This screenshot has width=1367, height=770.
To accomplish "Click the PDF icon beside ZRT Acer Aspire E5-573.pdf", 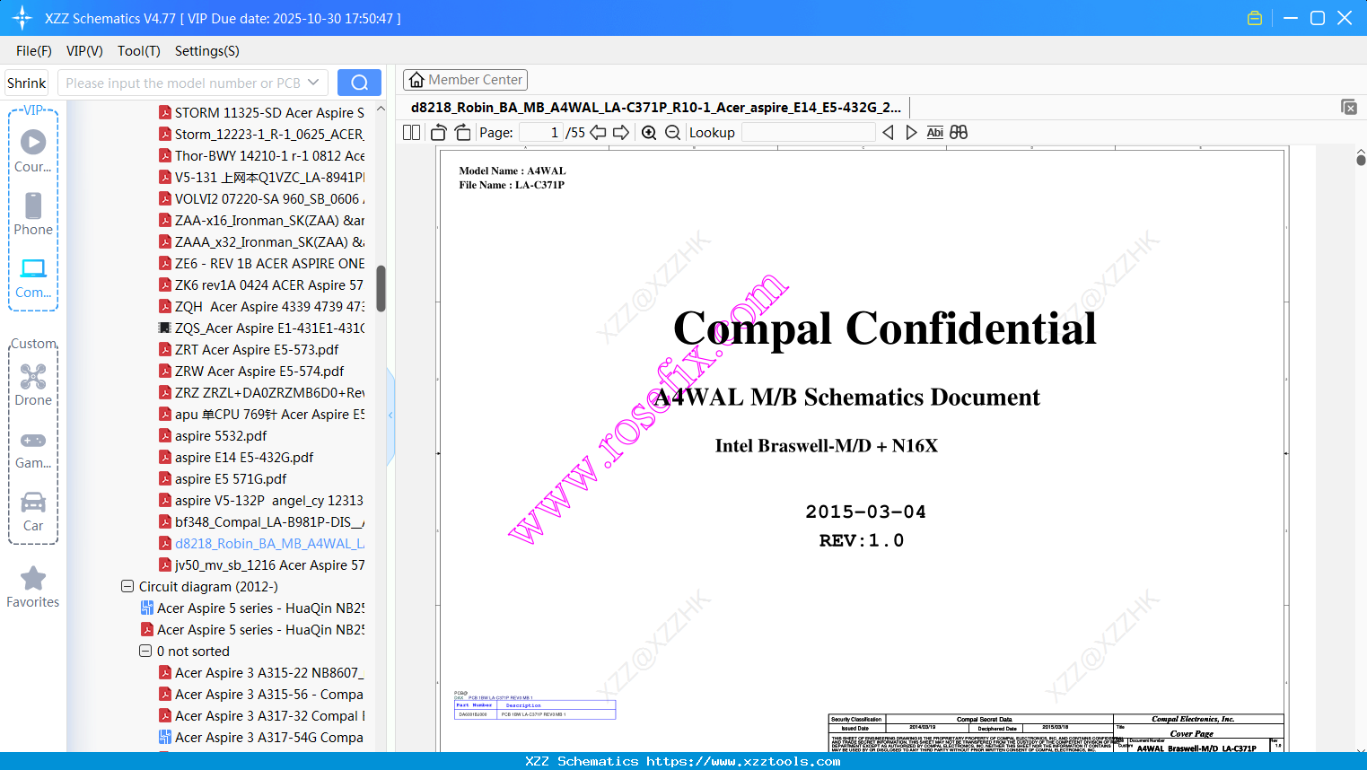I will tap(165, 350).
